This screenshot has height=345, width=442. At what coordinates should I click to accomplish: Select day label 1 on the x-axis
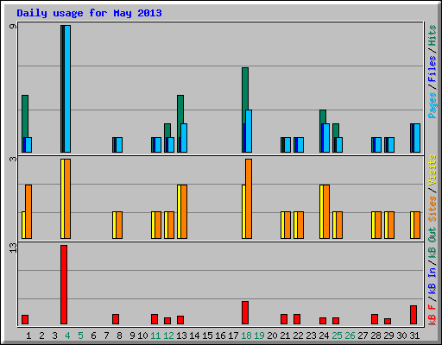[x=28, y=336]
